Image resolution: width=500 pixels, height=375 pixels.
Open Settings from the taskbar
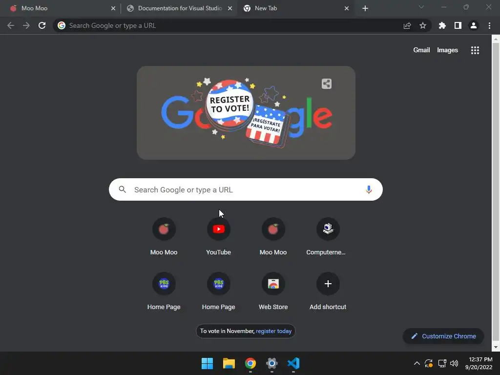point(271,363)
